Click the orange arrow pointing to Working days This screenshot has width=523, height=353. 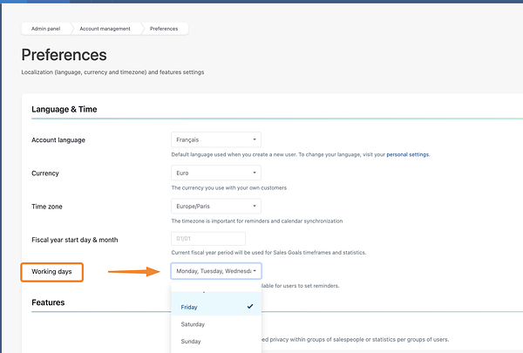pos(135,272)
